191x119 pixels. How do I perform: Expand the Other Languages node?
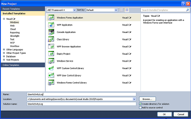coord(4,50)
